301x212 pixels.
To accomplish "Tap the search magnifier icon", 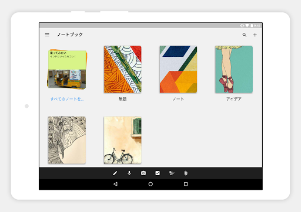I will click(245, 35).
